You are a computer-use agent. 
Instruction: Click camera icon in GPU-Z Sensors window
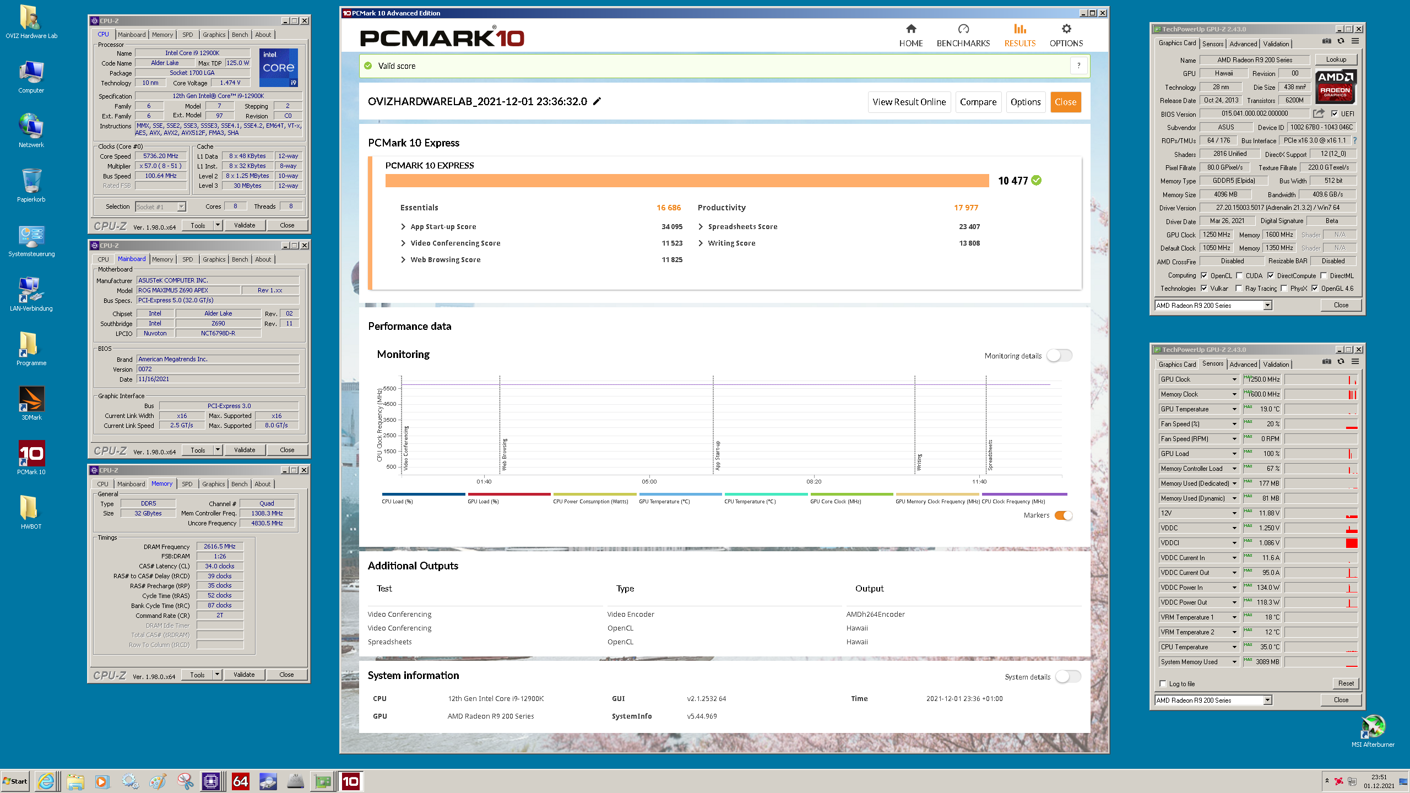click(1327, 362)
